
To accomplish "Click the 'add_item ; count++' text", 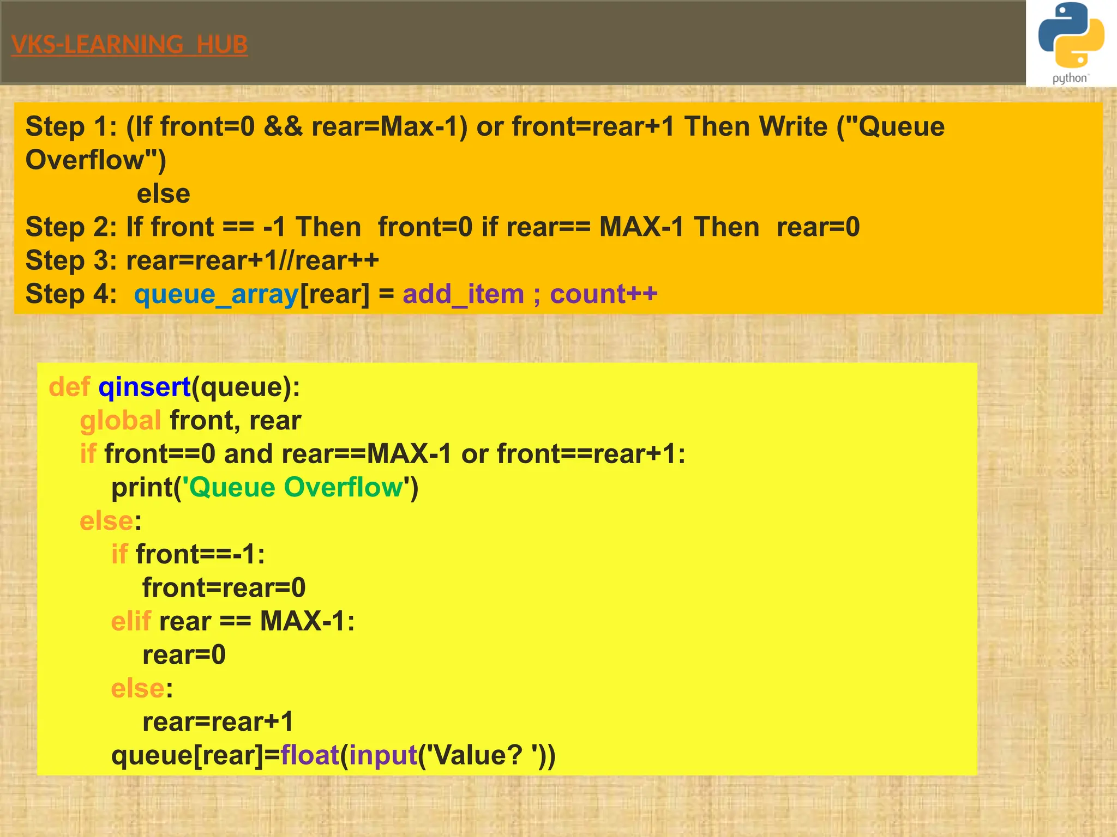I will (530, 294).
